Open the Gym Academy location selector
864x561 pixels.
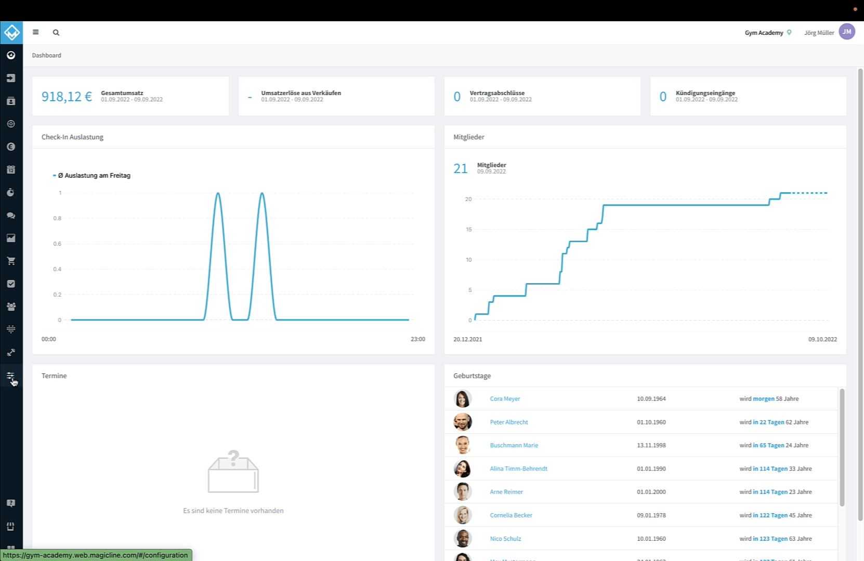[768, 33]
